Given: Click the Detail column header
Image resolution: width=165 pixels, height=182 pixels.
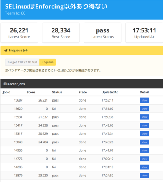Looking at the screenshot, I should [x=144, y=92].
